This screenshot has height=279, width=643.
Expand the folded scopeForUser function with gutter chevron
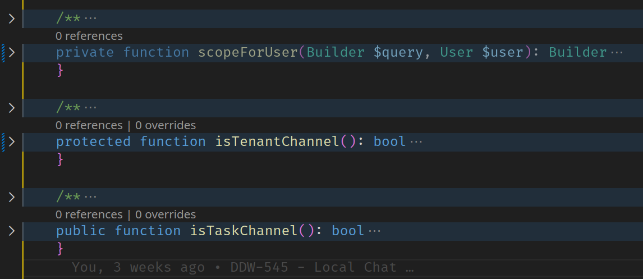(12, 53)
